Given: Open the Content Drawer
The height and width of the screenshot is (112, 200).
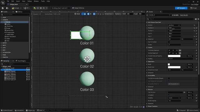Looking at the screenshot, I should click(x=7, y=110).
